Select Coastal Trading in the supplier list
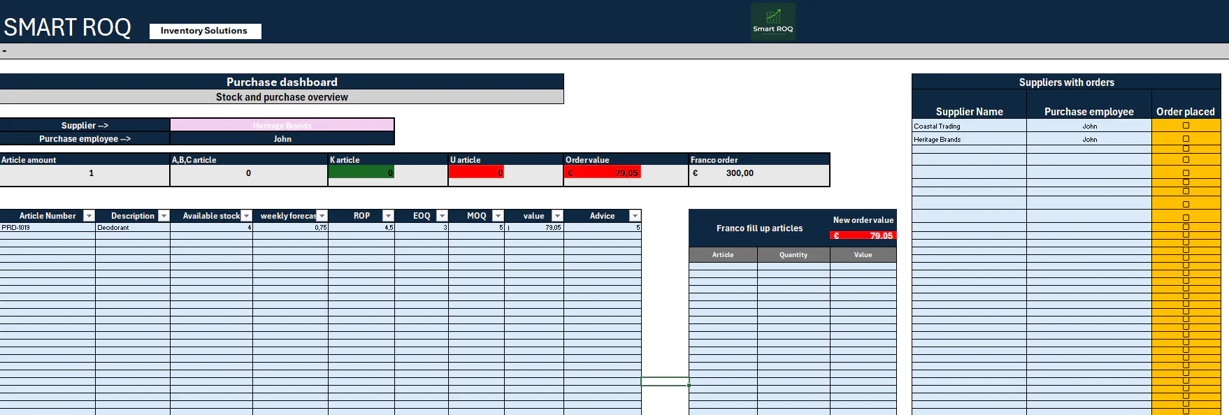1229x415 pixels. (x=969, y=126)
